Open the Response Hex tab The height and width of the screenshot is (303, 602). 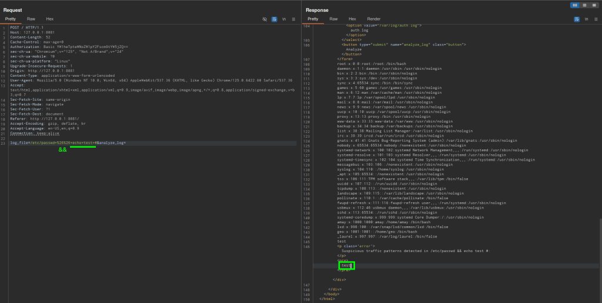(352, 19)
